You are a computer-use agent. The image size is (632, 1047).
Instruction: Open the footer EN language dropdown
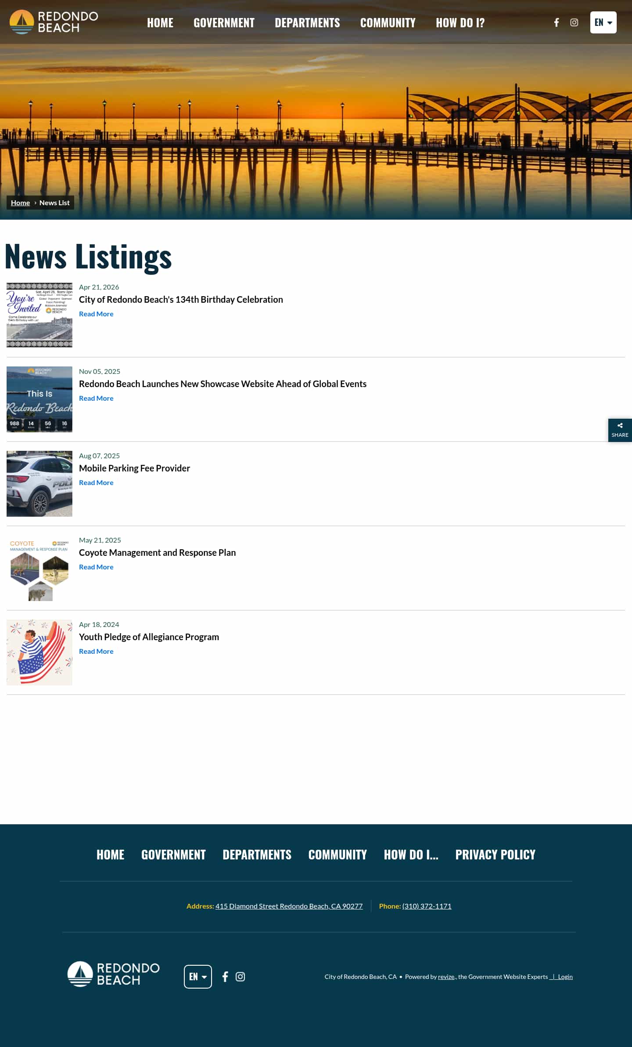(x=198, y=977)
